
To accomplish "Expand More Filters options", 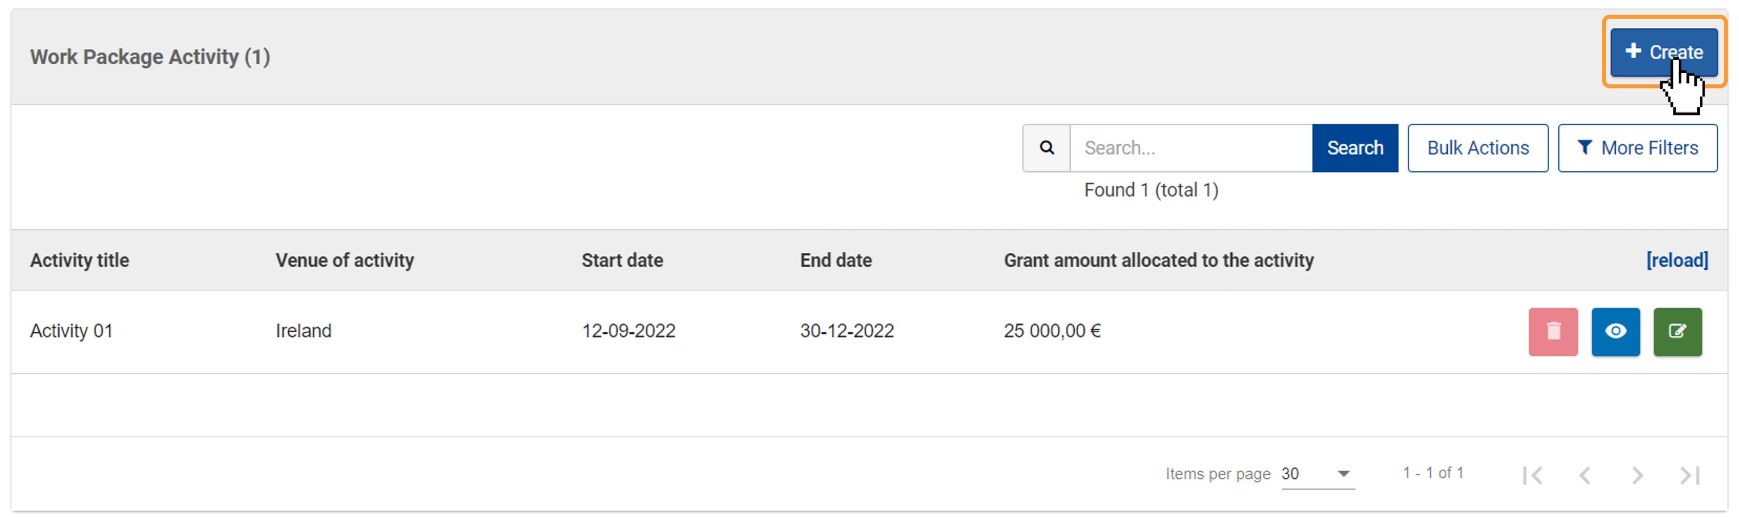I will (1637, 148).
